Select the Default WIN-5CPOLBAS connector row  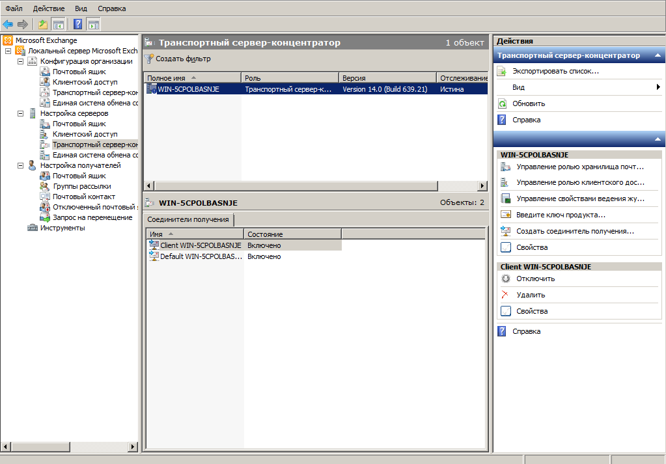pos(243,256)
